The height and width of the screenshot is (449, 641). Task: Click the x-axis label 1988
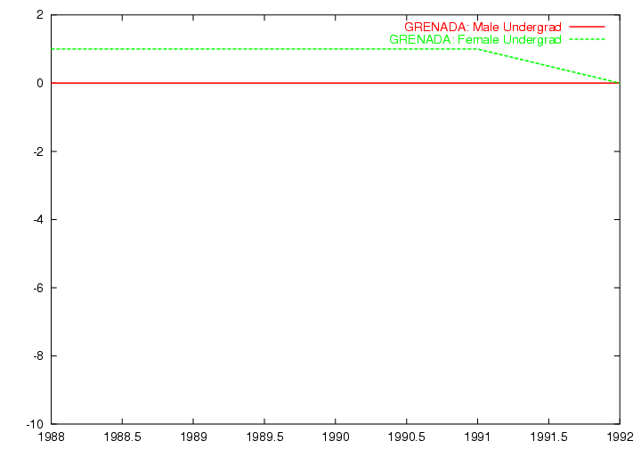coord(51,437)
